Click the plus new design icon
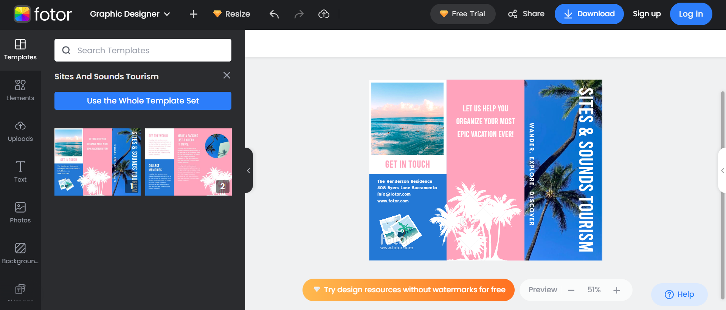Viewport: 726px width, 310px height. click(x=194, y=14)
